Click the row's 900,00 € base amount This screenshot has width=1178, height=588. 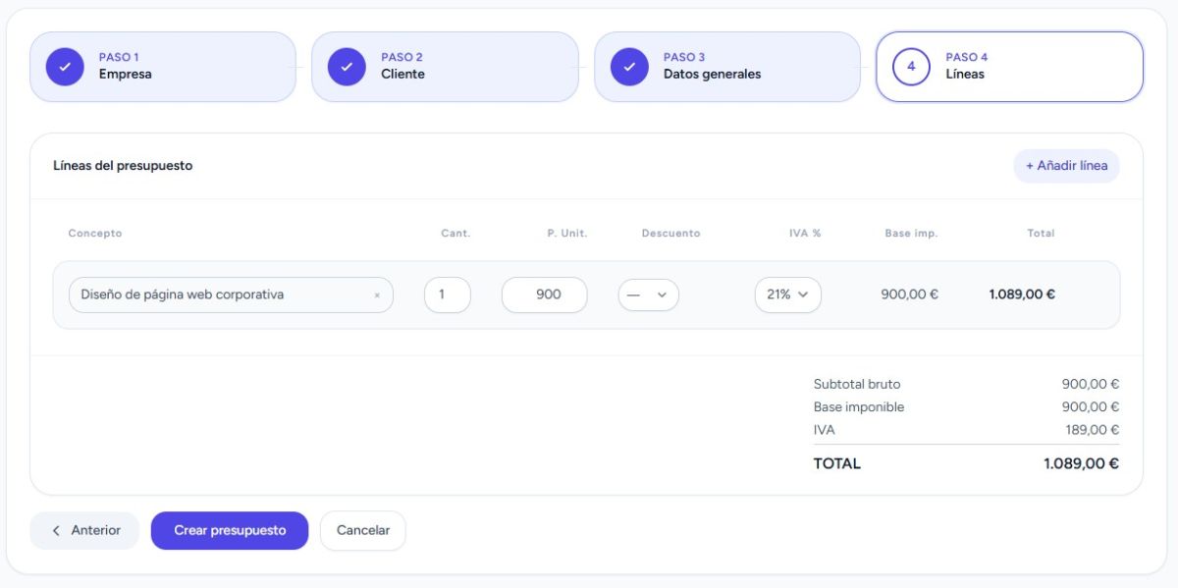(x=909, y=294)
